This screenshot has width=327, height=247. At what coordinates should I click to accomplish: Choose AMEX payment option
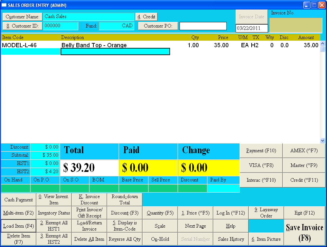point(304,151)
